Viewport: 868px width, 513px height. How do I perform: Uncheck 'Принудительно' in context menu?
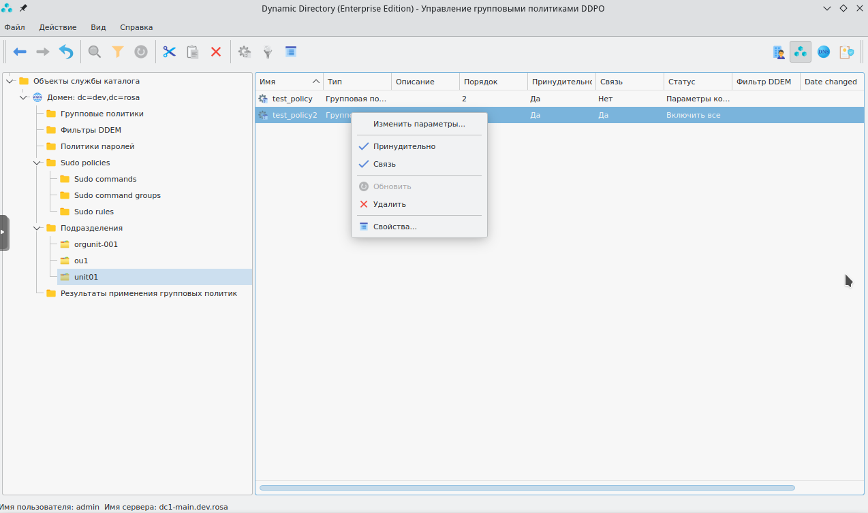pos(404,146)
